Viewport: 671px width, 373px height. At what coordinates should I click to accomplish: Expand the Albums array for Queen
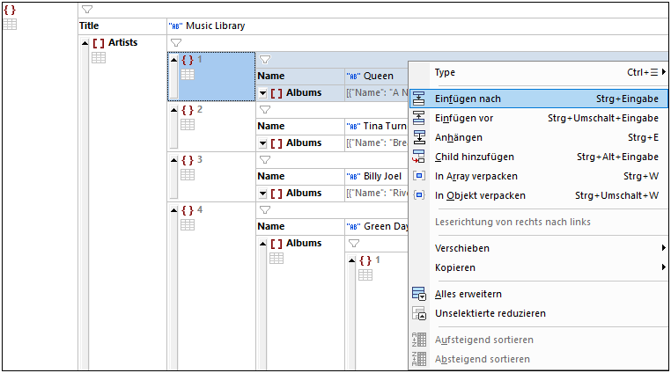[x=262, y=93]
